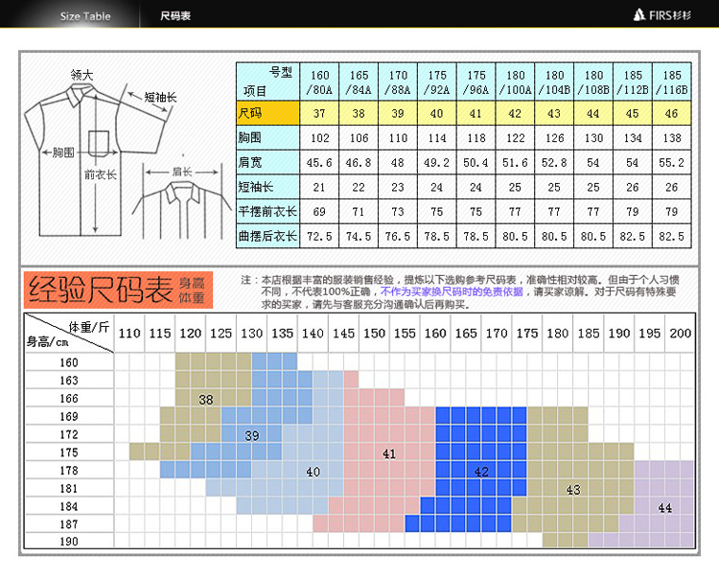Click size 46 in the yellow size row
The width and height of the screenshot is (719, 580).
[x=672, y=114]
